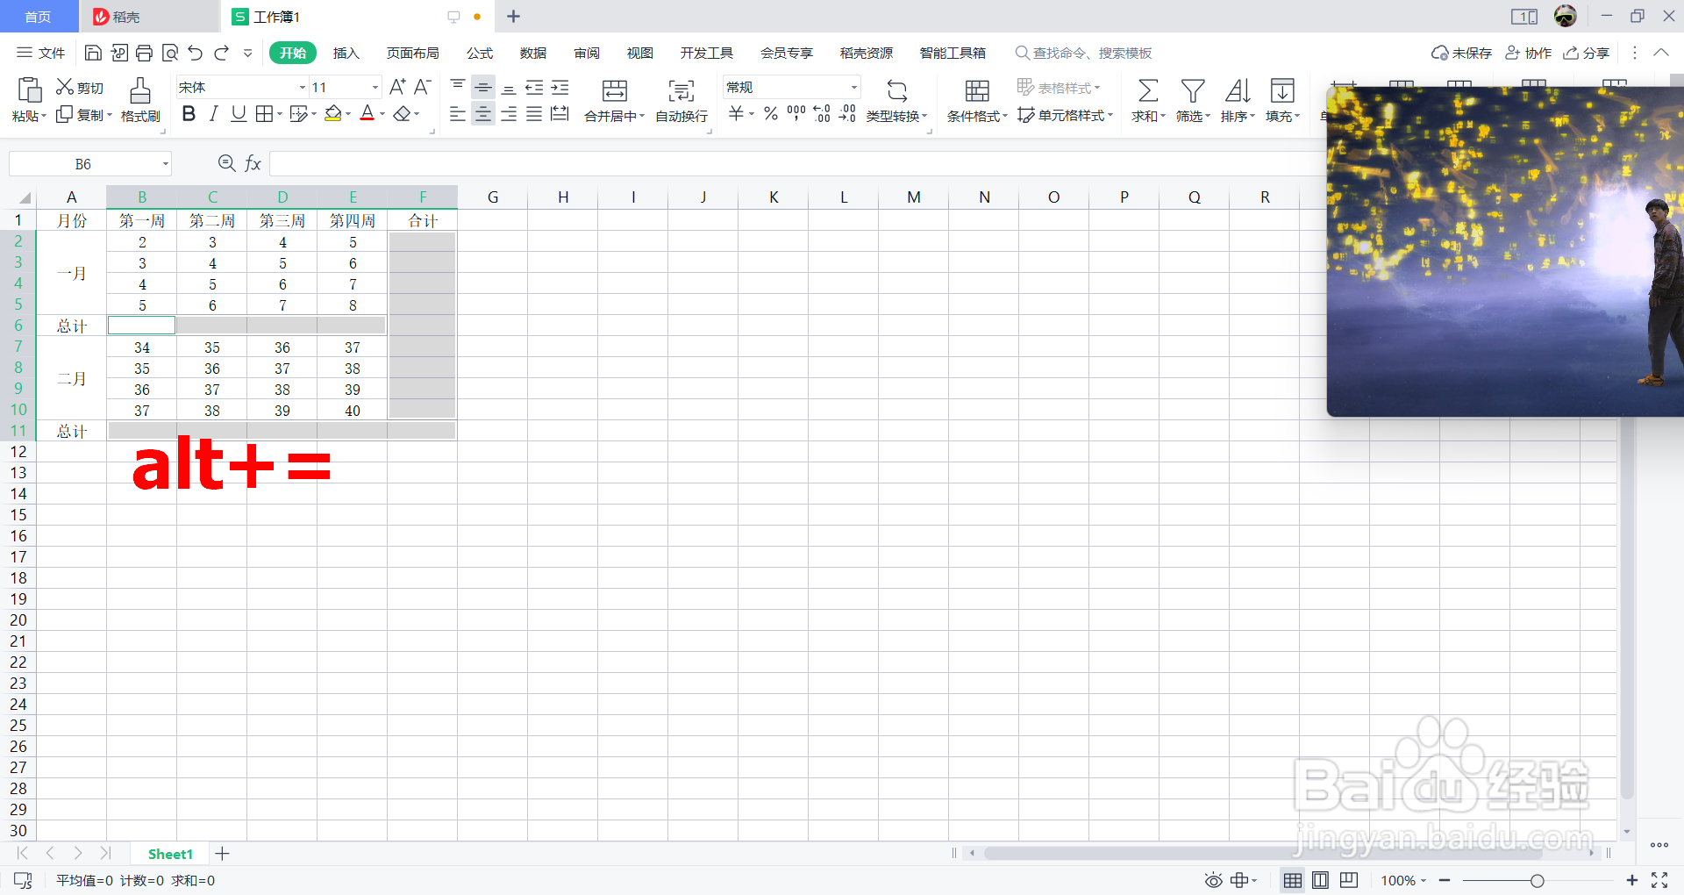Open the number format dropdown 常规
Viewport: 1684px width, 895px height.
pos(853,87)
